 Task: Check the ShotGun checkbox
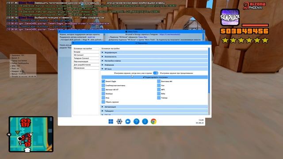pyautogui.click(x=103, y=94)
